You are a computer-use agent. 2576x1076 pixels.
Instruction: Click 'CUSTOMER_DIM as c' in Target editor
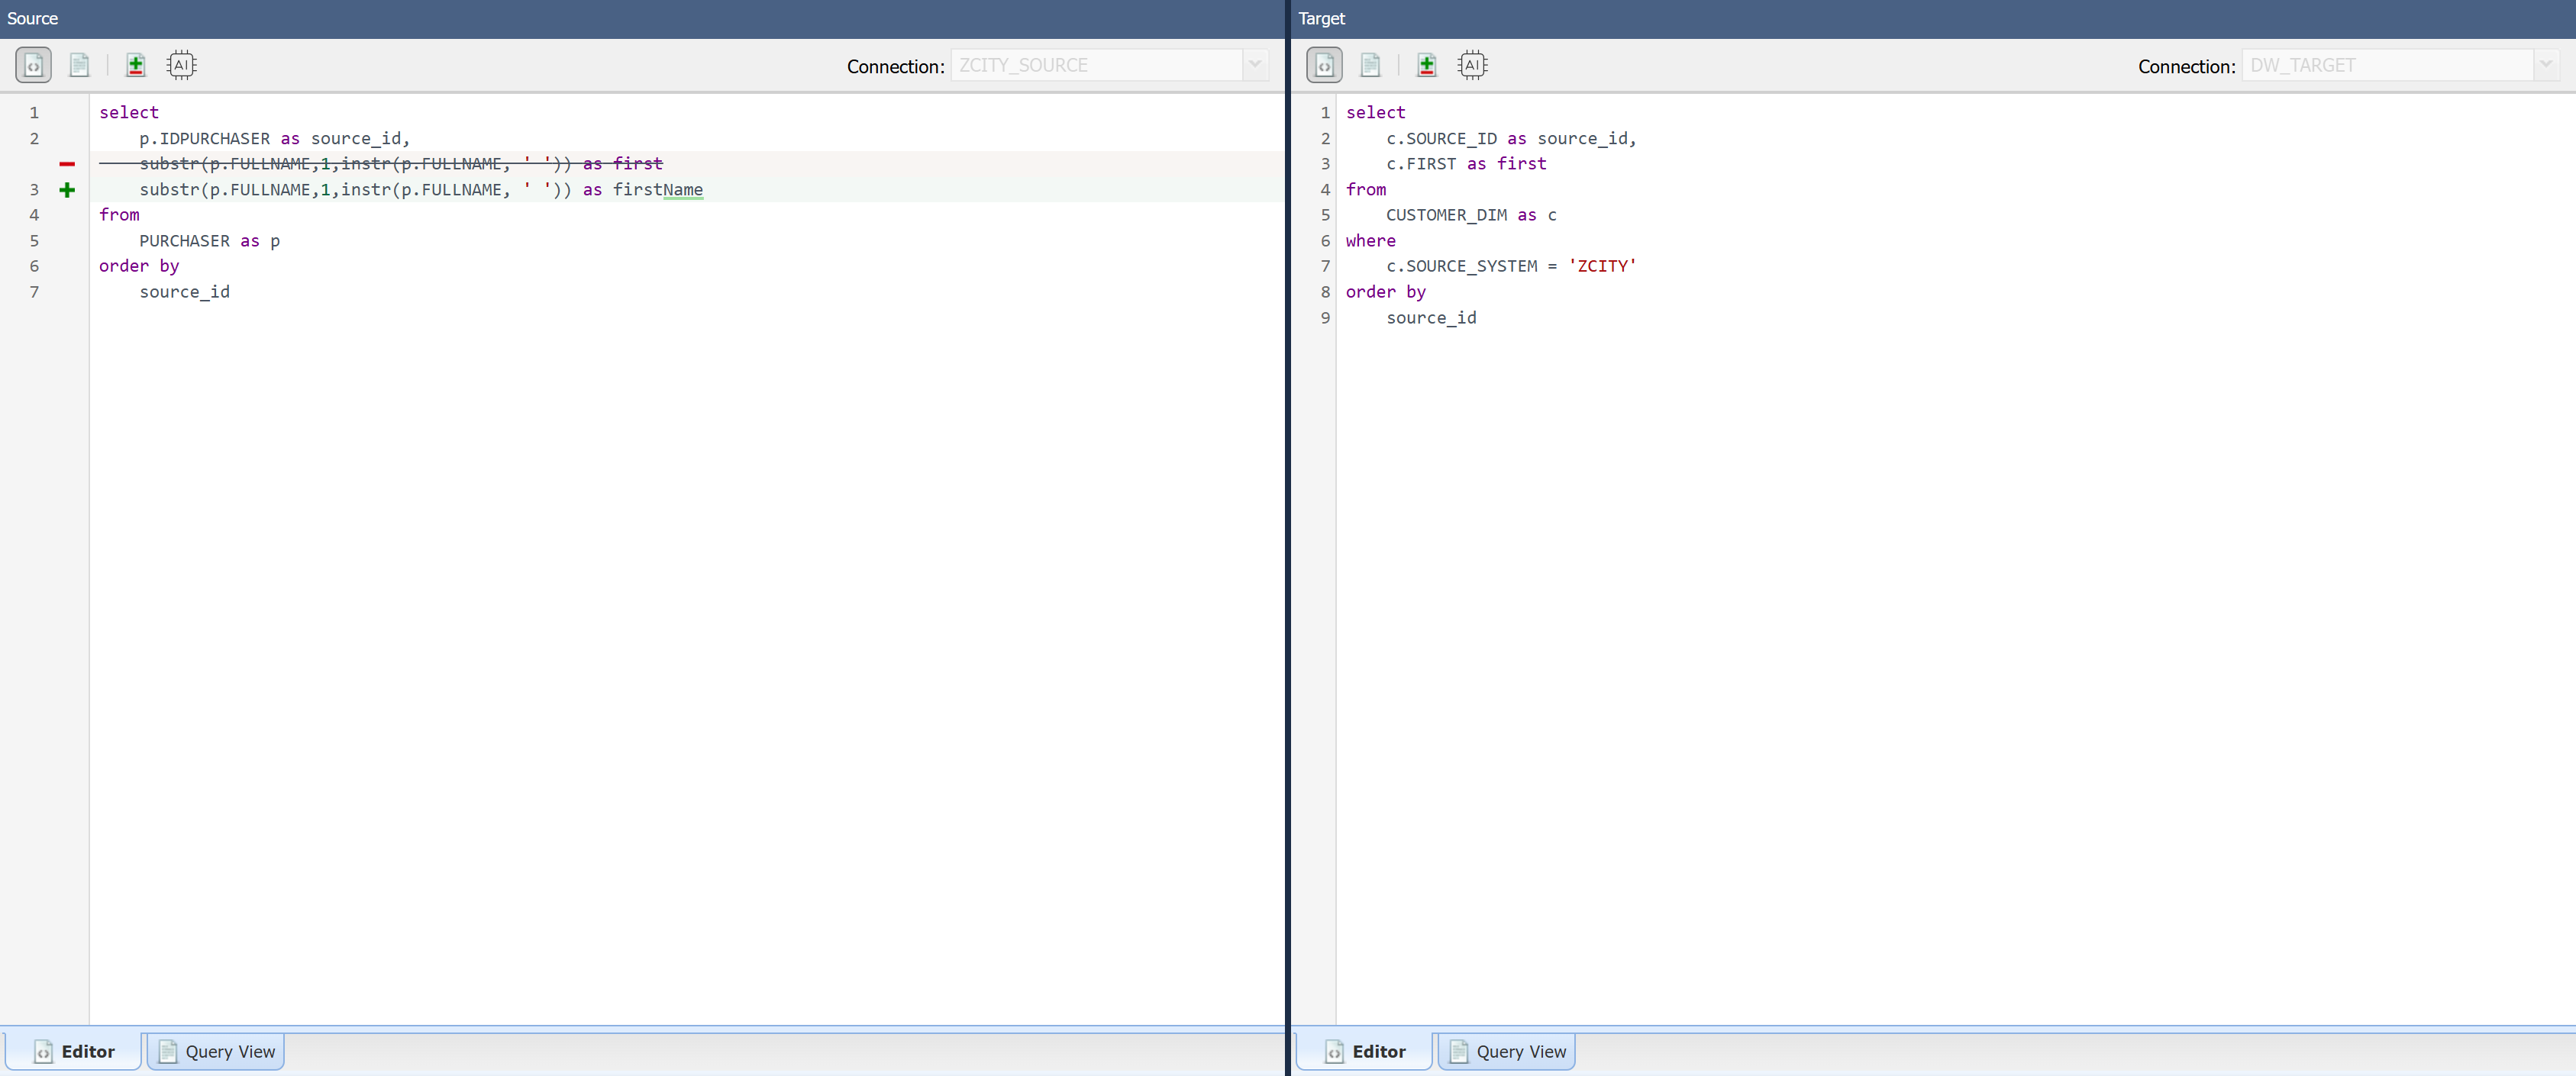(x=1472, y=214)
